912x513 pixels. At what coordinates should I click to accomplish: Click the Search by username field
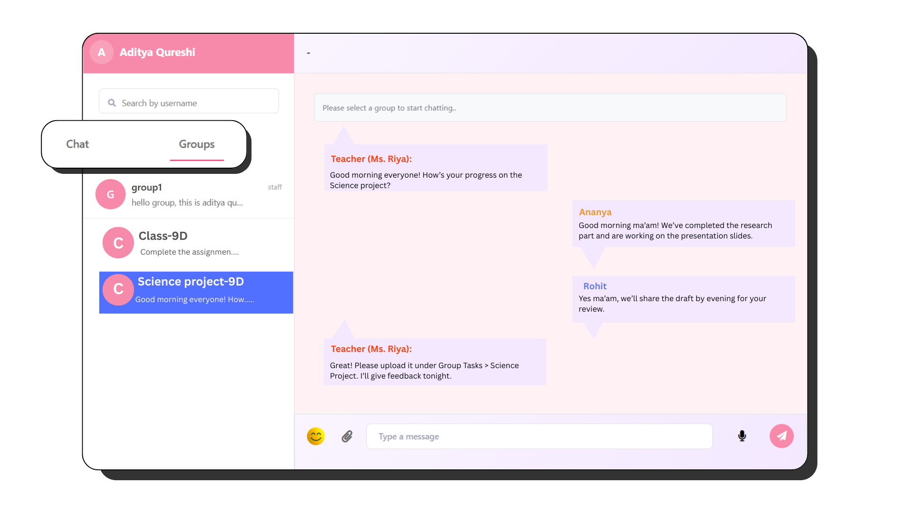click(189, 103)
